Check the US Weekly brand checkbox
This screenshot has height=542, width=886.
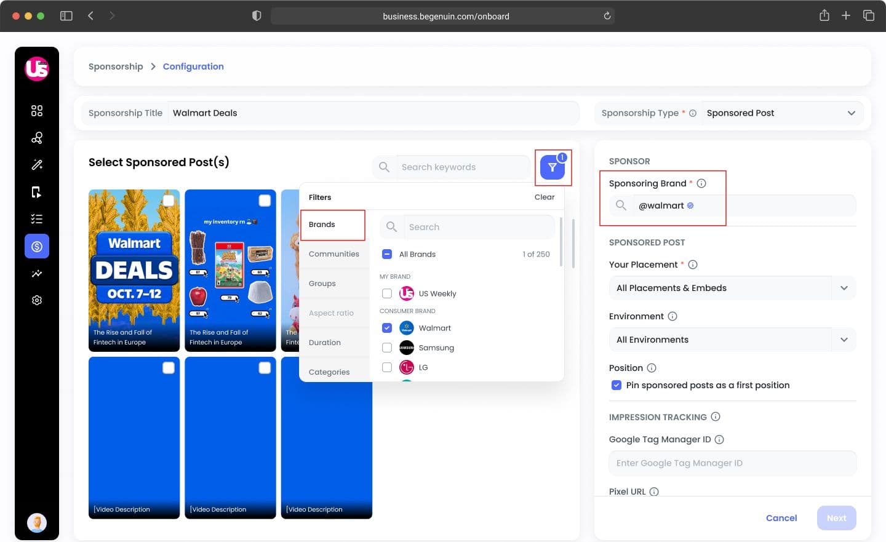point(387,293)
